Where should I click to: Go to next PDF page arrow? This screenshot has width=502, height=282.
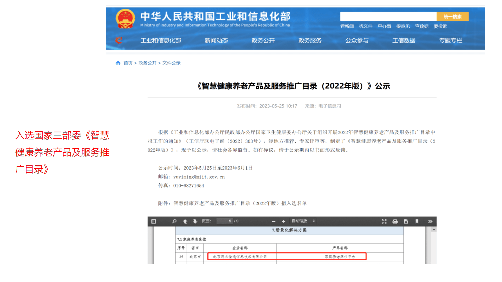pyautogui.click(x=195, y=221)
